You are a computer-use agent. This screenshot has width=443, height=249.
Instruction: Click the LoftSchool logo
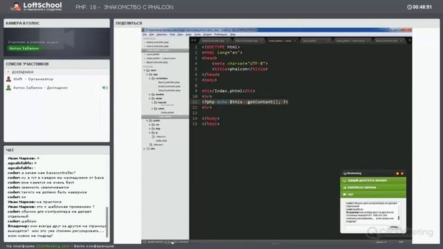coord(37,6)
